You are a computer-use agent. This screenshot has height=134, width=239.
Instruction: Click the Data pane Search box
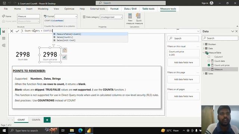pos(220,38)
